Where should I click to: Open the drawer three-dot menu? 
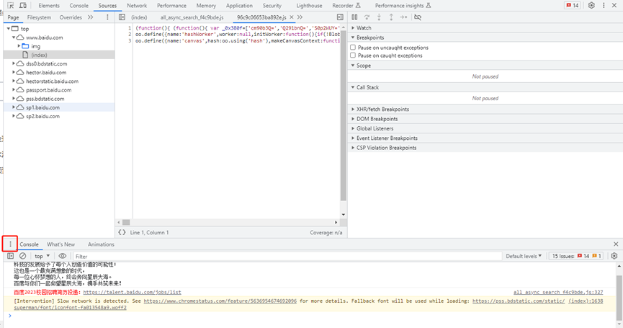pyautogui.click(x=10, y=244)
